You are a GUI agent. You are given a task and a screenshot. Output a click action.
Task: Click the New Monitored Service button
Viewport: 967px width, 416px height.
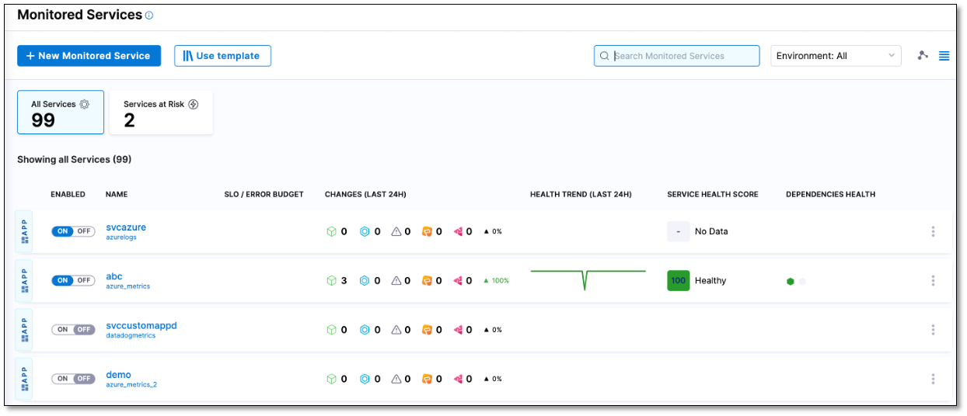[89, 56]
